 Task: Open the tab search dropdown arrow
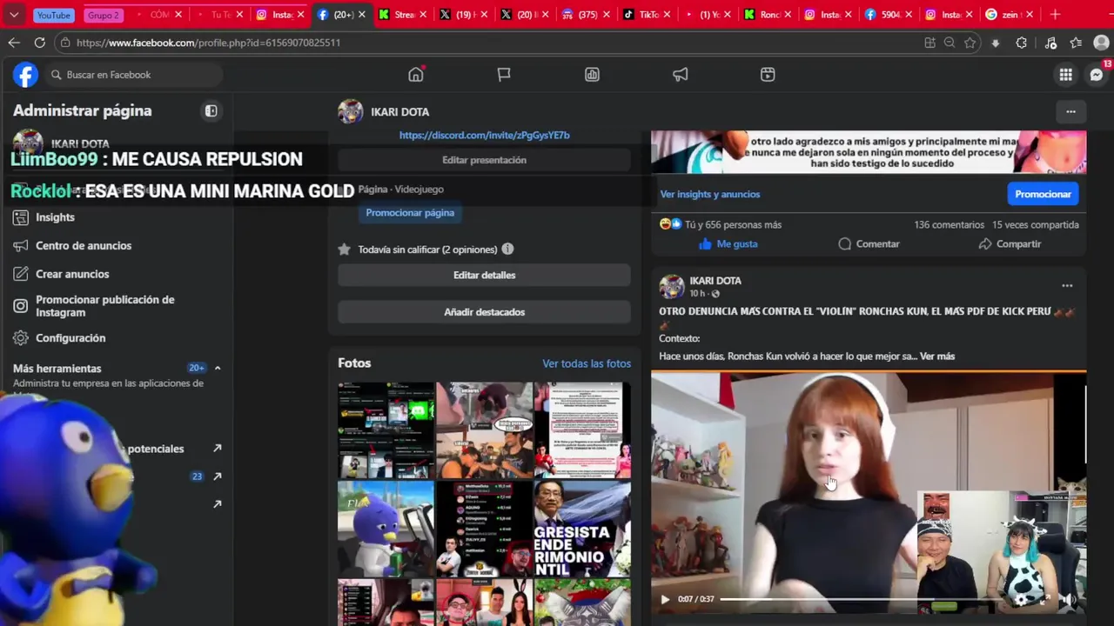[14, 15]
